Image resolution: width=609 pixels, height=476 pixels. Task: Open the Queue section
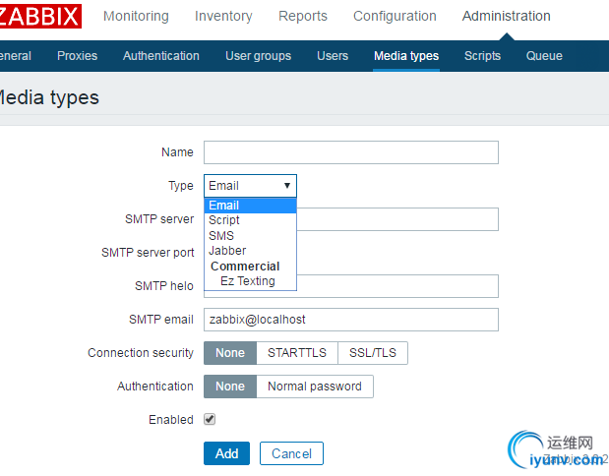point(544,56)
